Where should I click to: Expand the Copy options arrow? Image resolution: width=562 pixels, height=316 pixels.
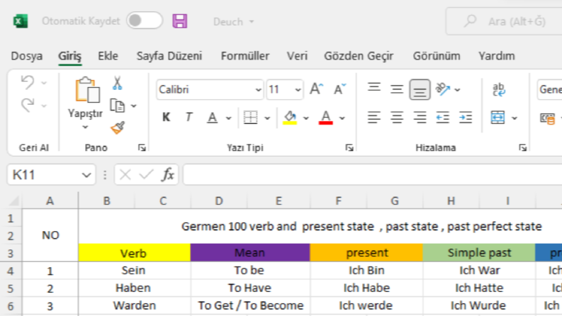134,106
